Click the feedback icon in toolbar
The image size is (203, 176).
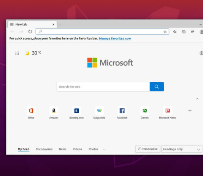point(192,32)
